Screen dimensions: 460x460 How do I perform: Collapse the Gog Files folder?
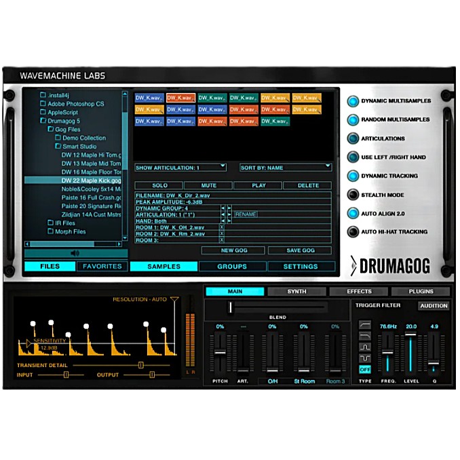point(51,129)
